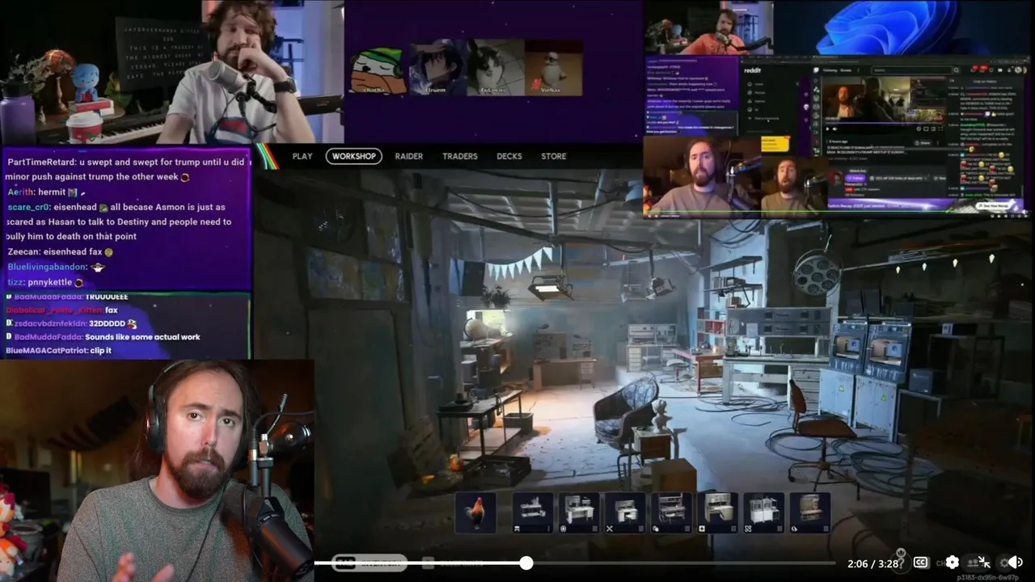Click play button on embedded video player
The width and height of the screenshot is (1035, 582).
[827, 129]
